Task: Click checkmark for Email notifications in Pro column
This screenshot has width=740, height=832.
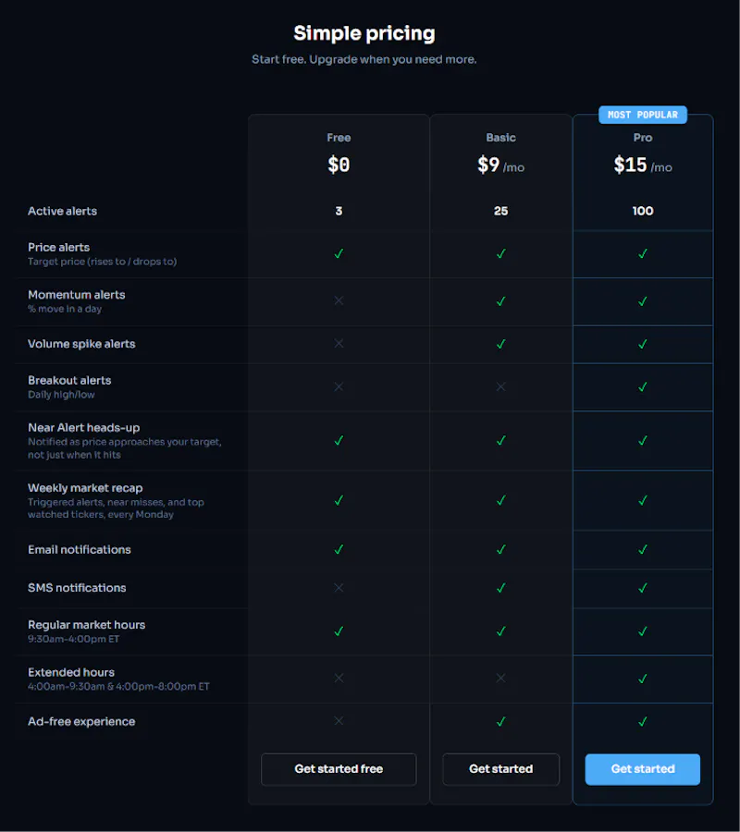Action: [642, 549]
